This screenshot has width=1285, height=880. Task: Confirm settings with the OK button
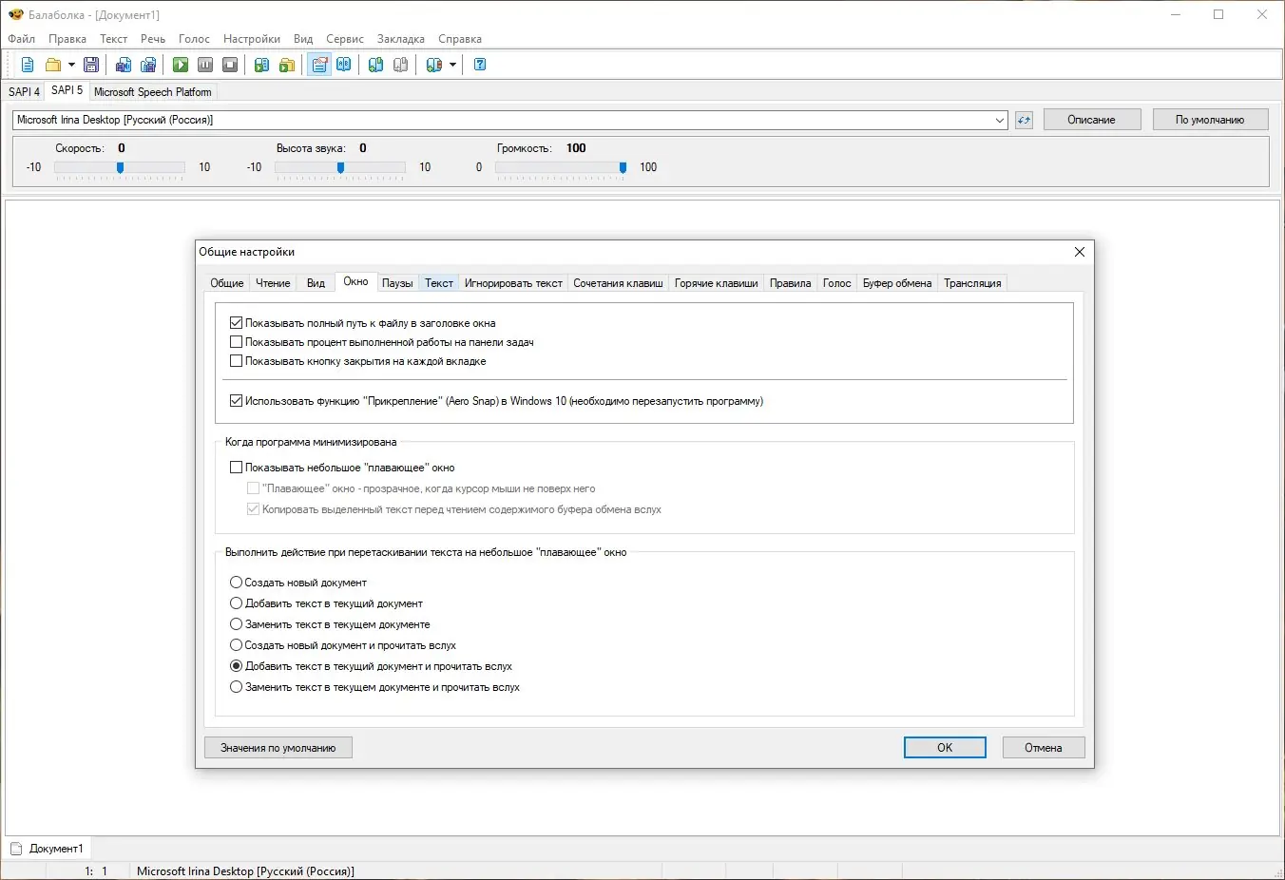pos(945,748)
